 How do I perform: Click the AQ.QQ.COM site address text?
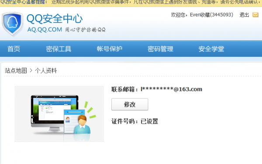45,30
